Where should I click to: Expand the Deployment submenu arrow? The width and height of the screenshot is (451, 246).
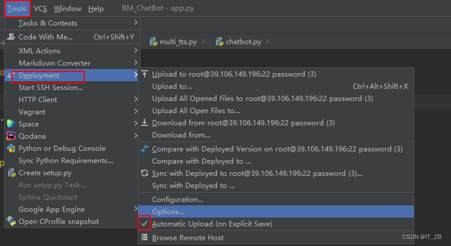[136, 75]
